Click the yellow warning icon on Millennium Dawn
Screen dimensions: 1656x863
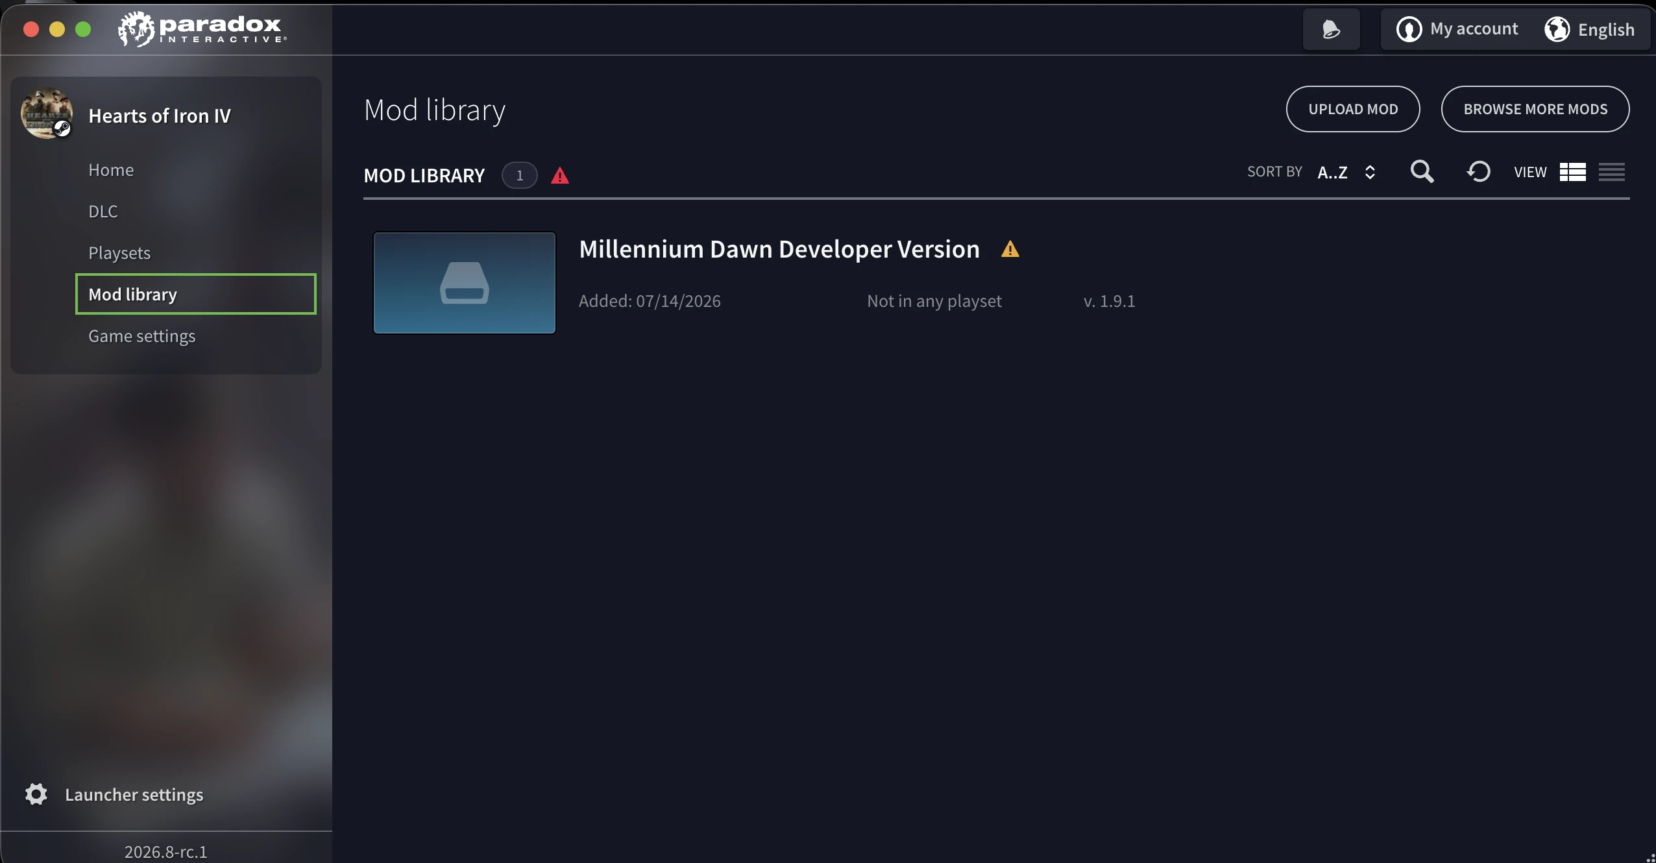click(1010, 249)
